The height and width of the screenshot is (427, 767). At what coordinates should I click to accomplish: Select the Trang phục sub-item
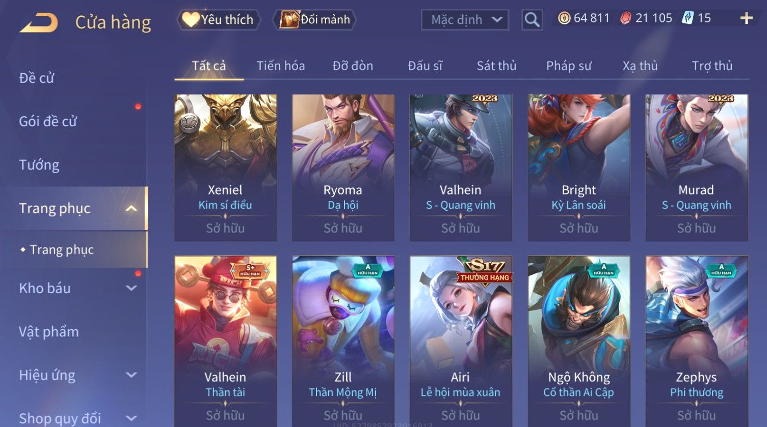(x=62, y=250)
